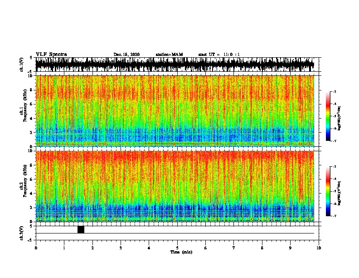Image resolution: width=359 pixels, height=278 pixels.
Task: Click the "-7" label on the ch.1 colorbar
Action: click(335, 141)
